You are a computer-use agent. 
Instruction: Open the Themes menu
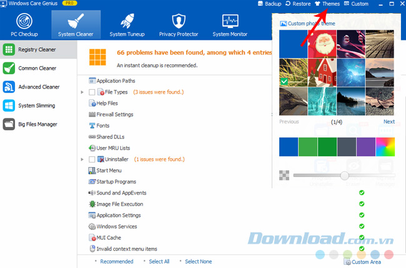click(327, 4)
